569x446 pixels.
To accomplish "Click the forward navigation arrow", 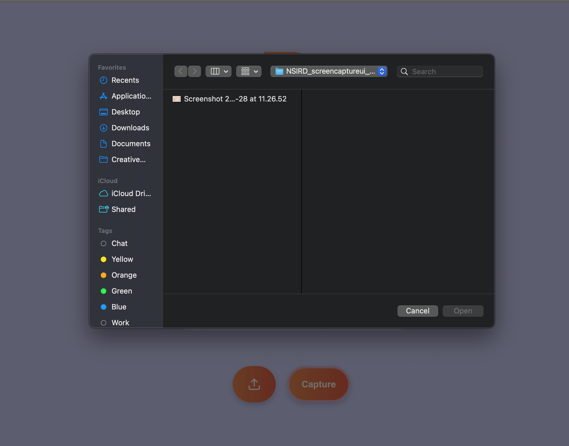I will coord(194,71).
